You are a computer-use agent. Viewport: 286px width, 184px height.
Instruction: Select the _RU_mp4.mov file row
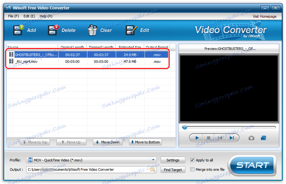[x=88, y=62]
